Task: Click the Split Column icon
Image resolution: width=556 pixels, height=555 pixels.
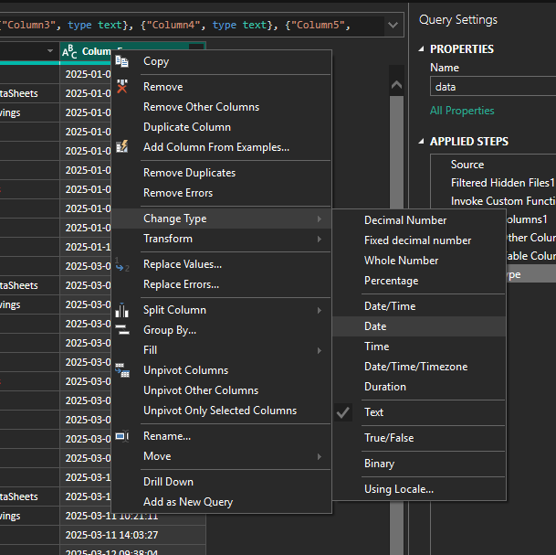Action: [122, 310]
